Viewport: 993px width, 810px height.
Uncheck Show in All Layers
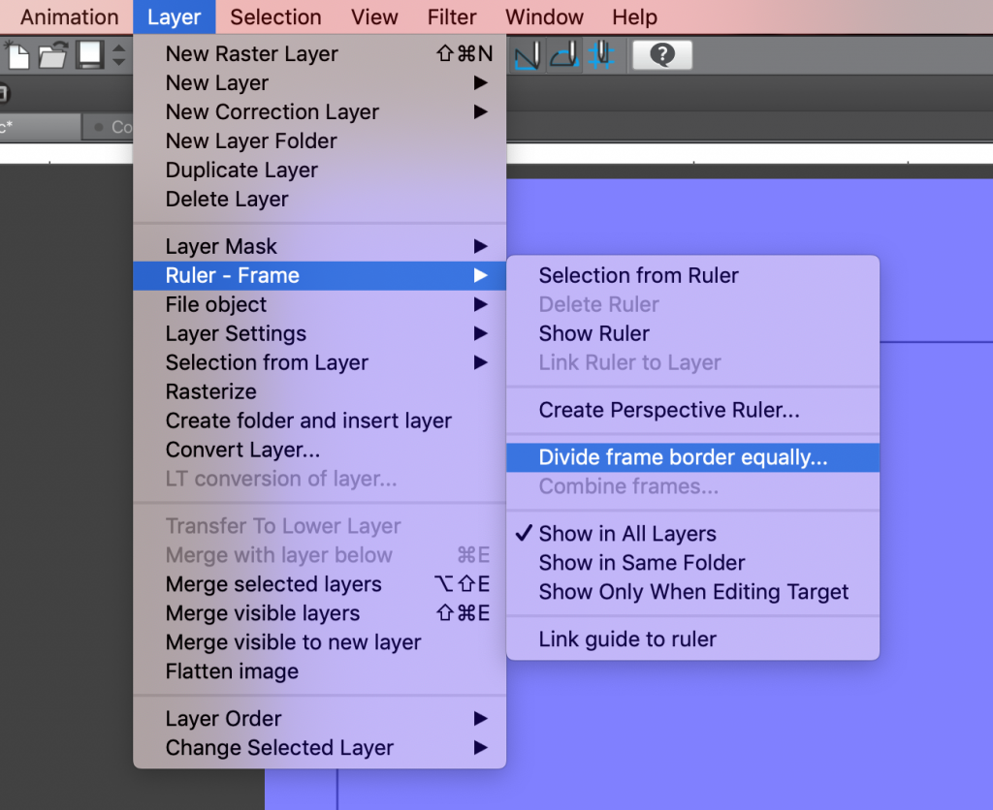point(692,534)
